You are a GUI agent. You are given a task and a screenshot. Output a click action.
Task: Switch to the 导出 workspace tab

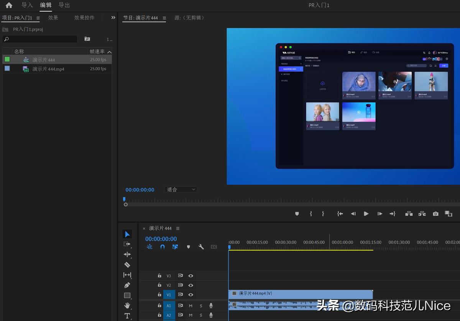click(x=64, y=5)
